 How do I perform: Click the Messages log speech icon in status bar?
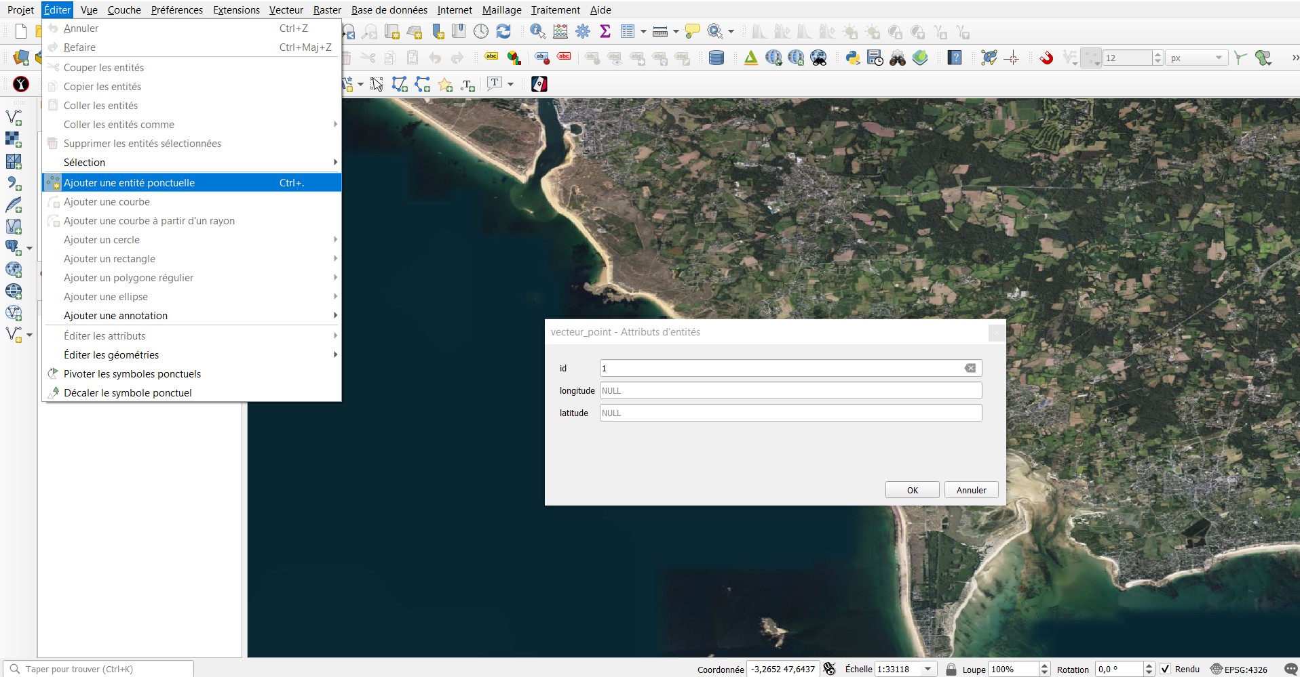tap(1291, 669)
